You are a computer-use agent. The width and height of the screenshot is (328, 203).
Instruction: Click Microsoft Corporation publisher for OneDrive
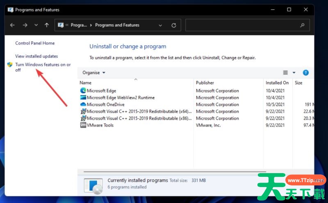(x=217, y=104)
